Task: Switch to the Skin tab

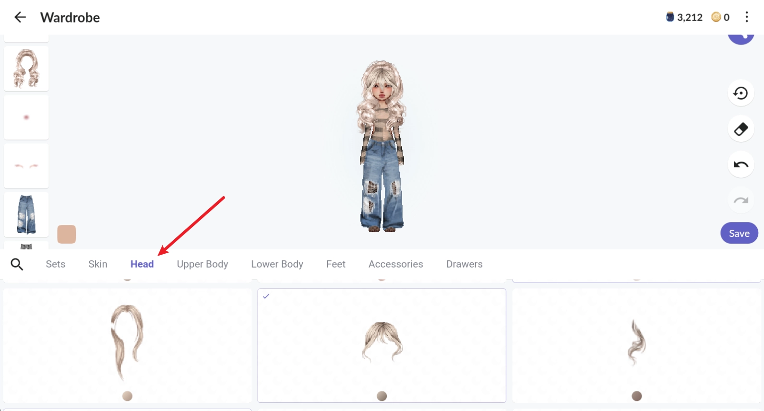Action: pyautogui.click(x=97, y=264)
